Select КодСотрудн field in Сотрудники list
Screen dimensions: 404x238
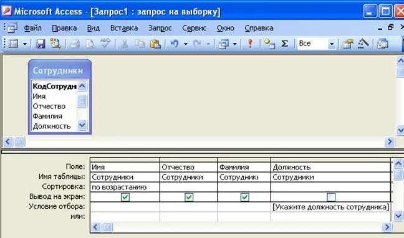coord(54,86)
